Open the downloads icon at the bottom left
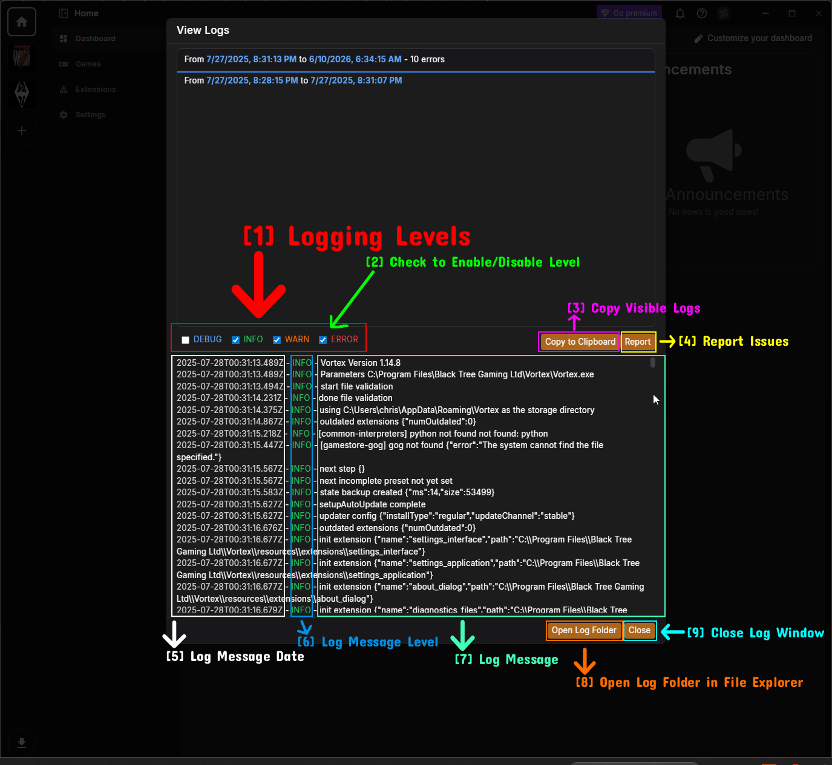832x765 pixels. pyautogui.click(x=22, y=743)
